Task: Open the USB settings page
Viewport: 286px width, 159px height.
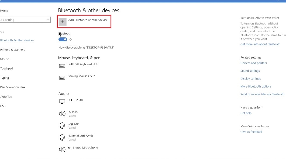Action: [x=3, y=106]
